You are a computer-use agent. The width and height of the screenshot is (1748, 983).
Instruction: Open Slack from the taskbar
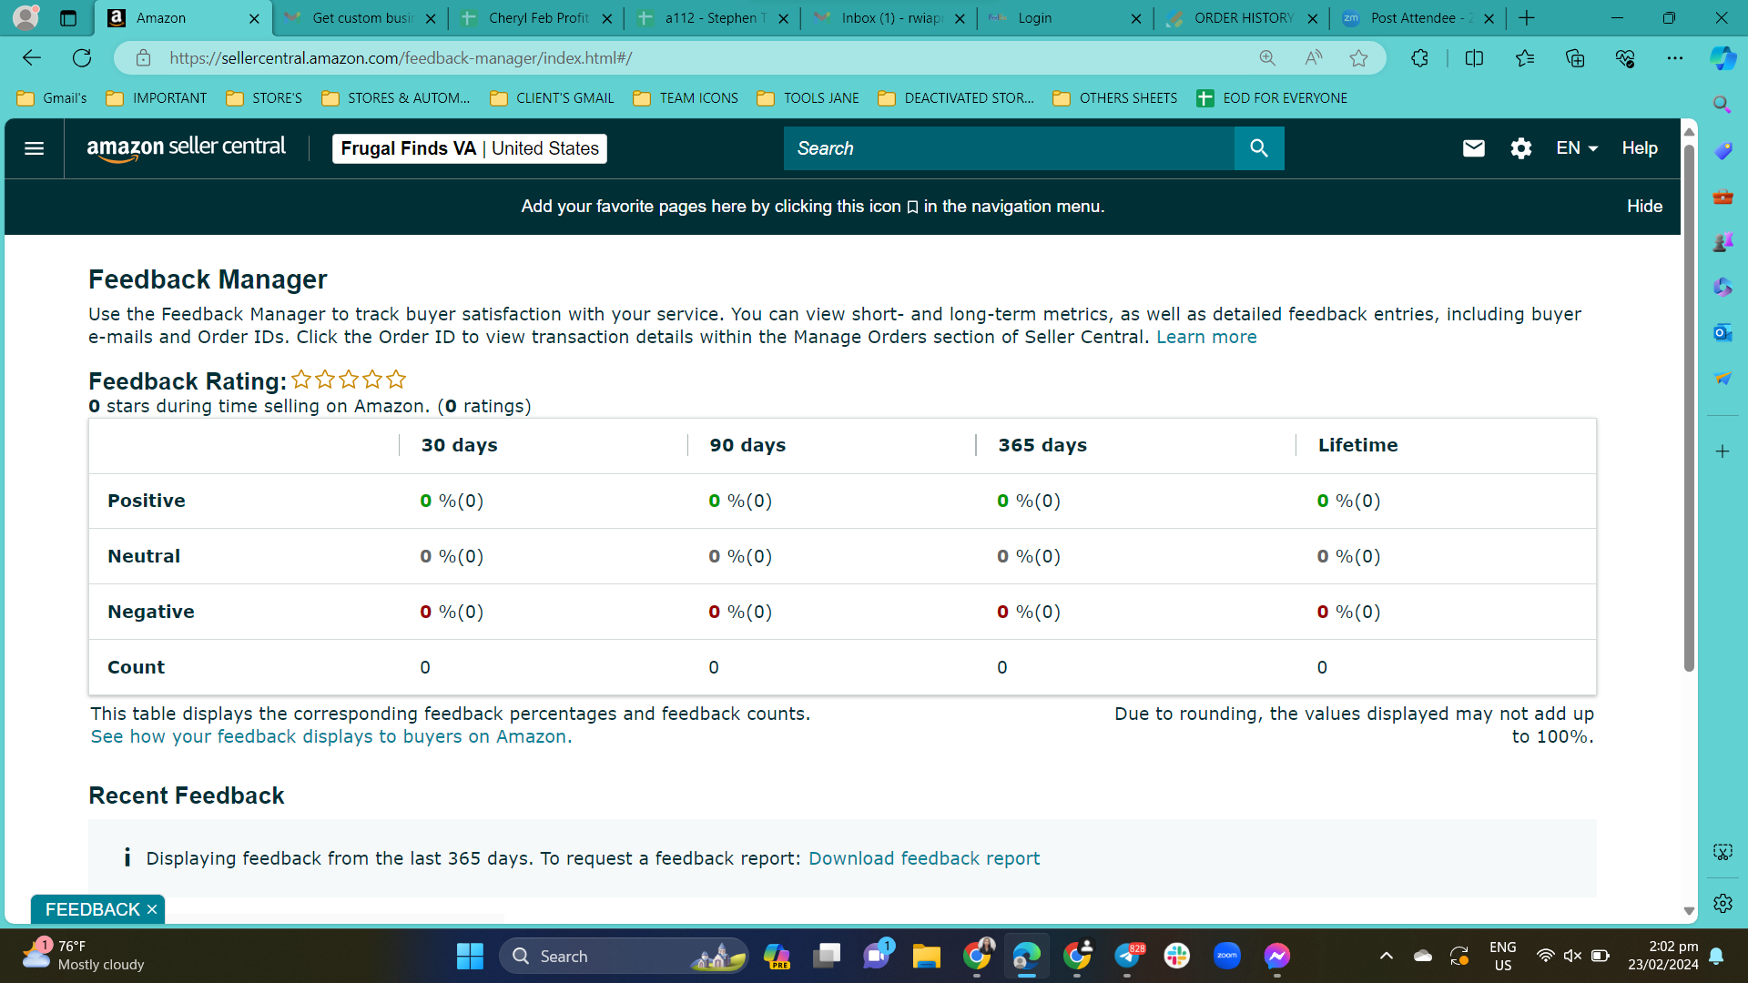pos(1177,956)
